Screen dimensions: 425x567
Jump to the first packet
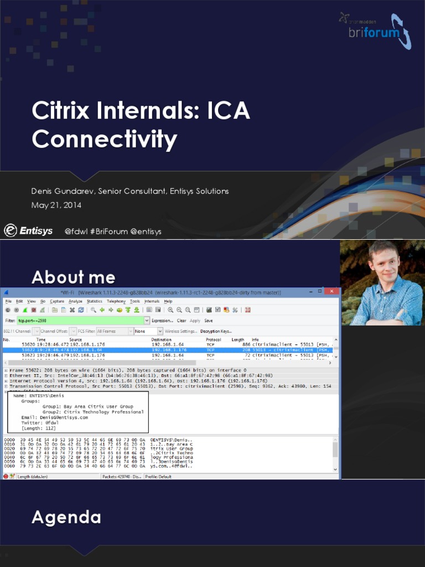click(128, 310)
